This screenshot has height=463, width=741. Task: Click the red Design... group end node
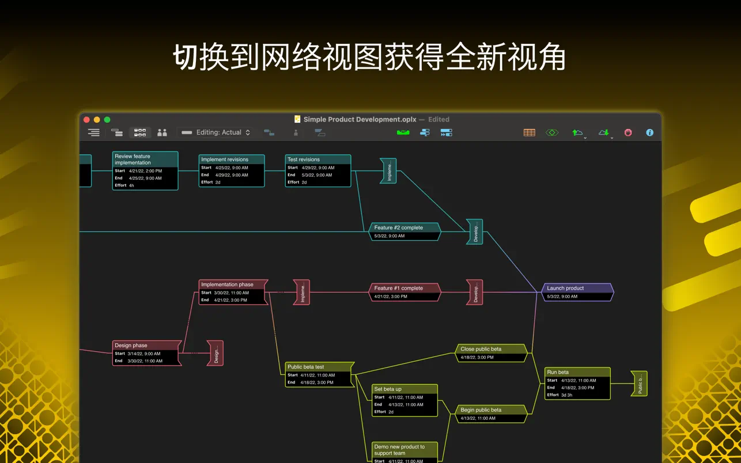216,353
